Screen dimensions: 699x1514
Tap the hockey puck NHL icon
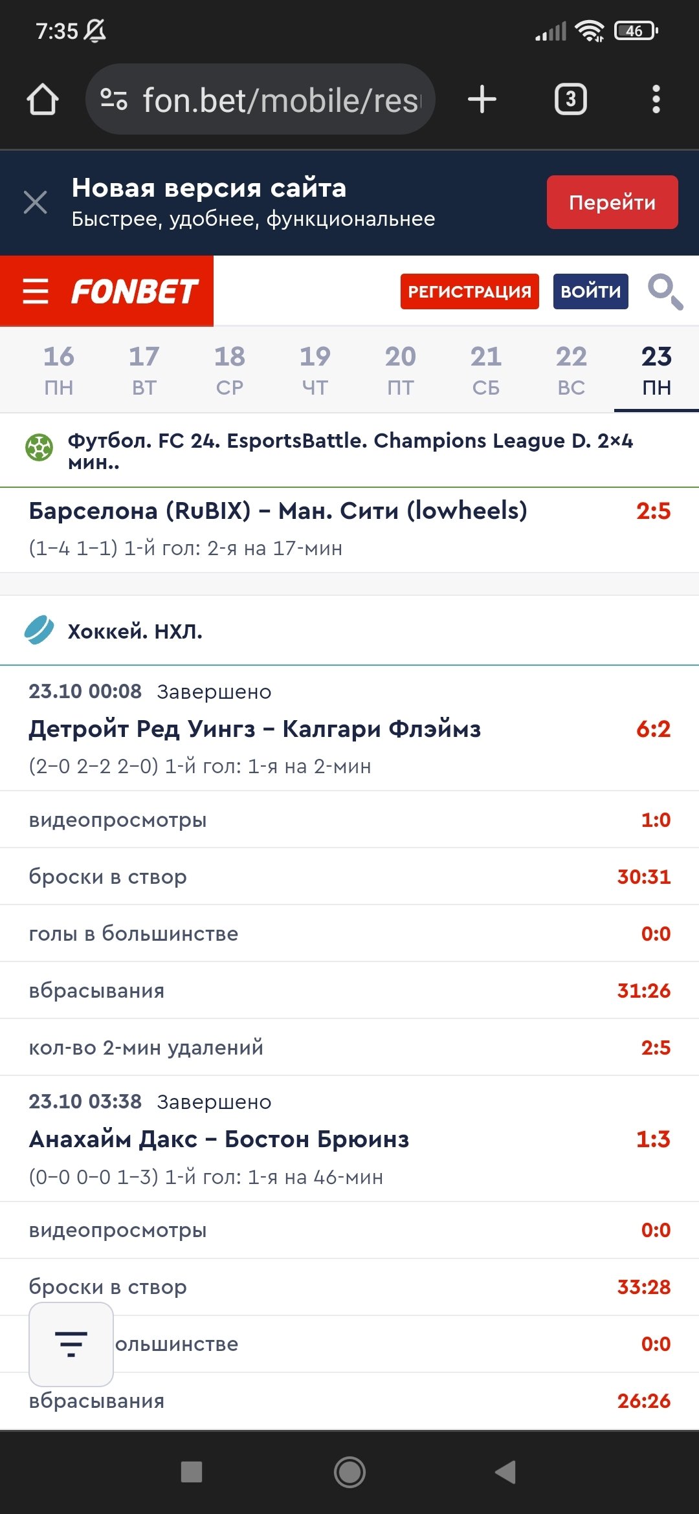(39, 630)
